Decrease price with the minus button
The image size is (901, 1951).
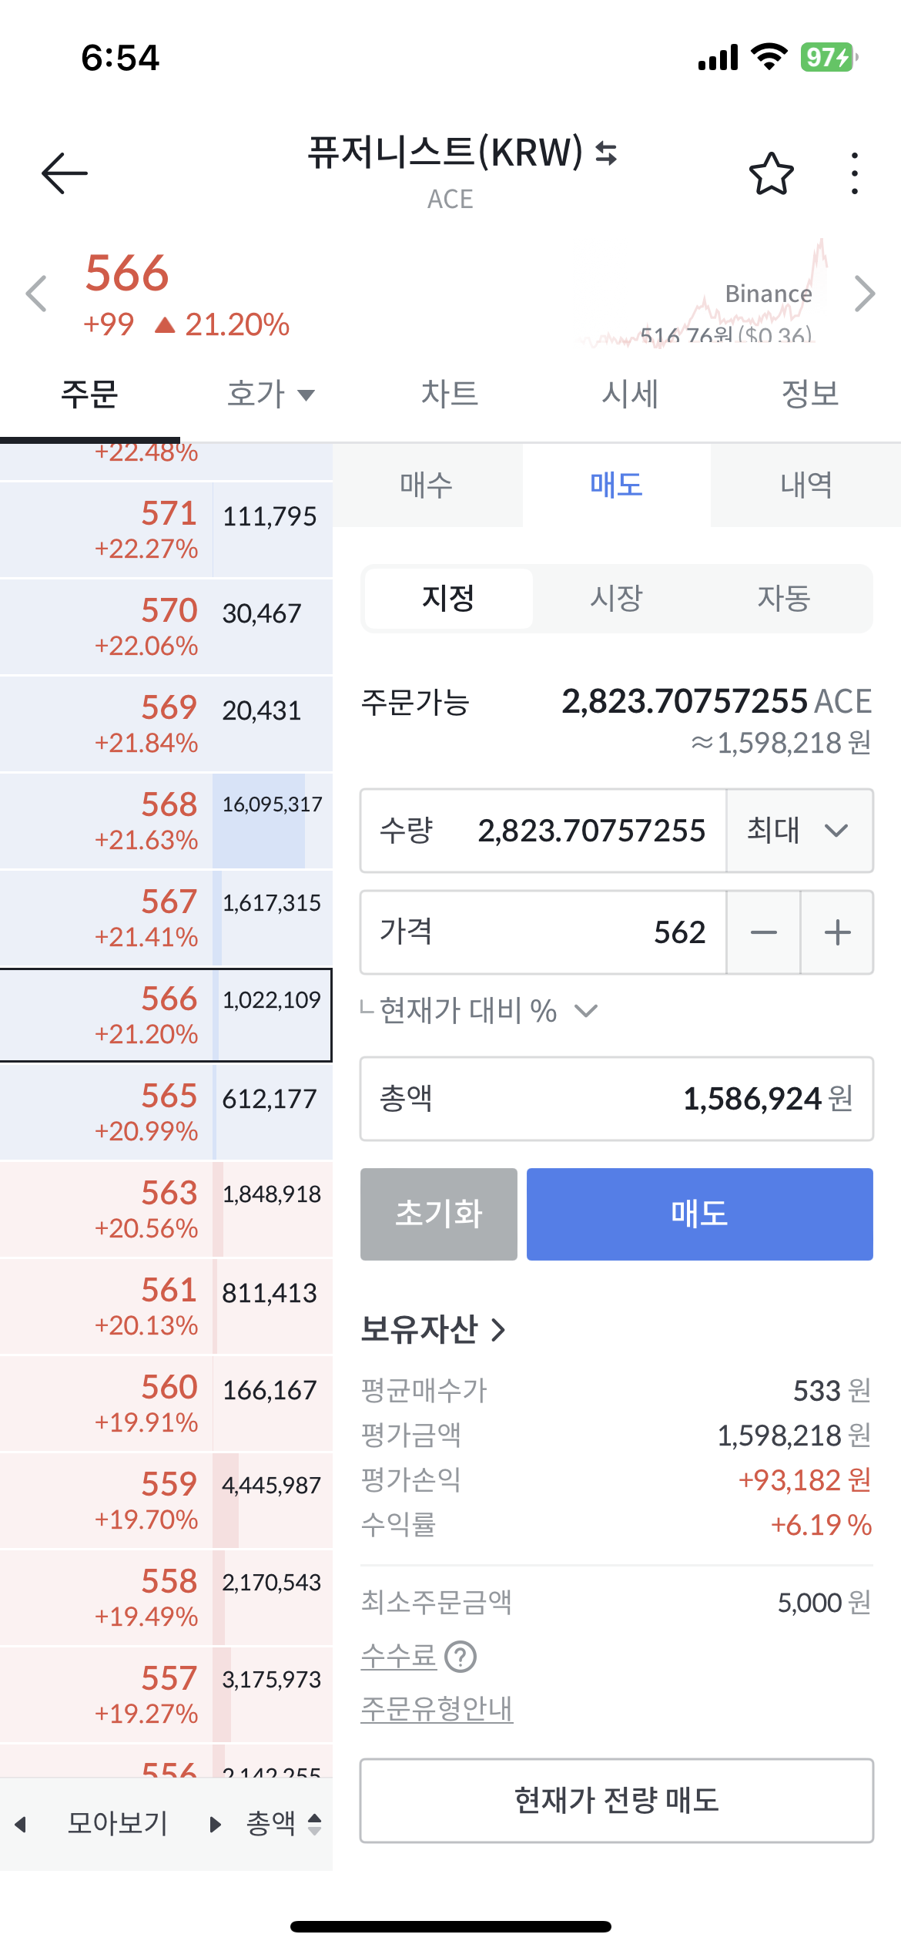[x=763, y=933]
